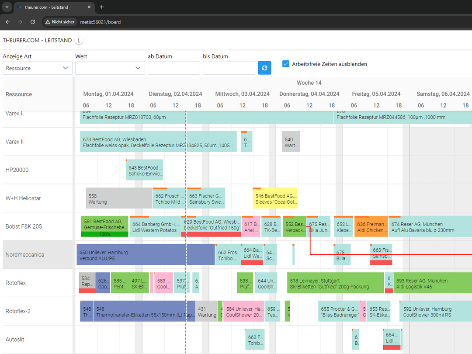The width and height of the screenshot is (472, 354).
Task: Open job 663 Fischer Sainsbury block on Heliostar
Action: pyautogui.click(x=205, y=198)
